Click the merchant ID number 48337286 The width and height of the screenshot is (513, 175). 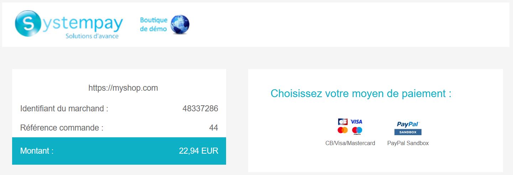click(200, 108)
